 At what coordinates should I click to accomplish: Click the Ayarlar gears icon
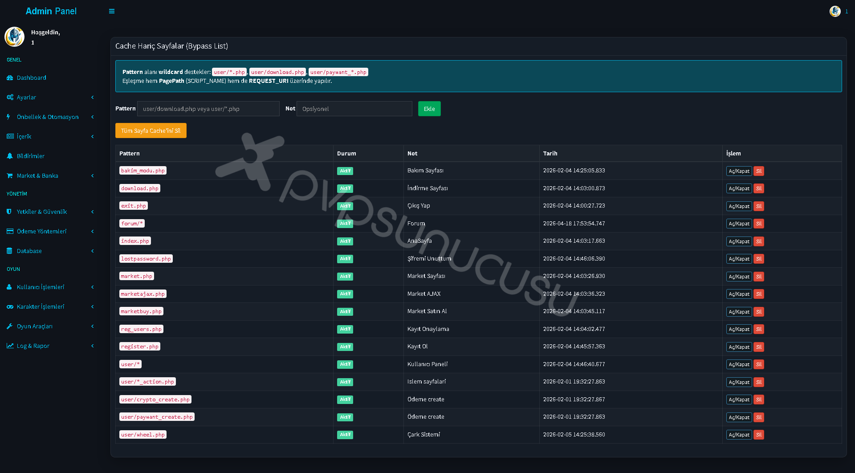tap(10, 98)
